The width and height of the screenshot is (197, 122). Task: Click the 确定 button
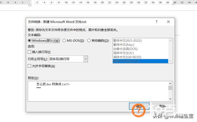point(139,106)
